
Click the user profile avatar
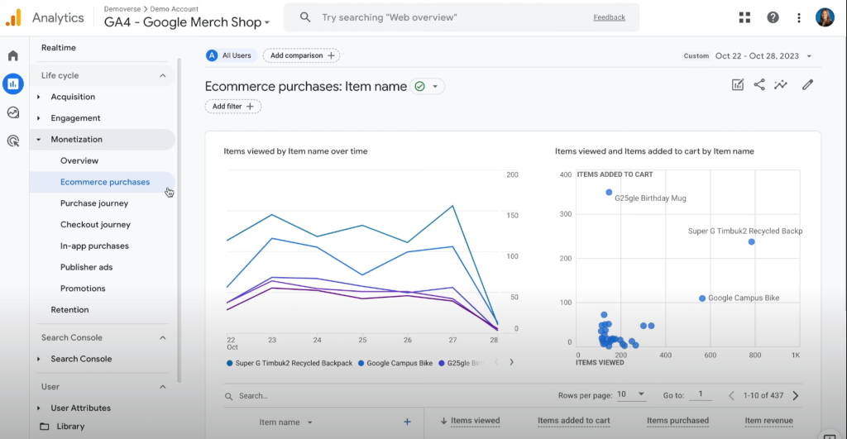pyautogui.click(x=825, y=17)
